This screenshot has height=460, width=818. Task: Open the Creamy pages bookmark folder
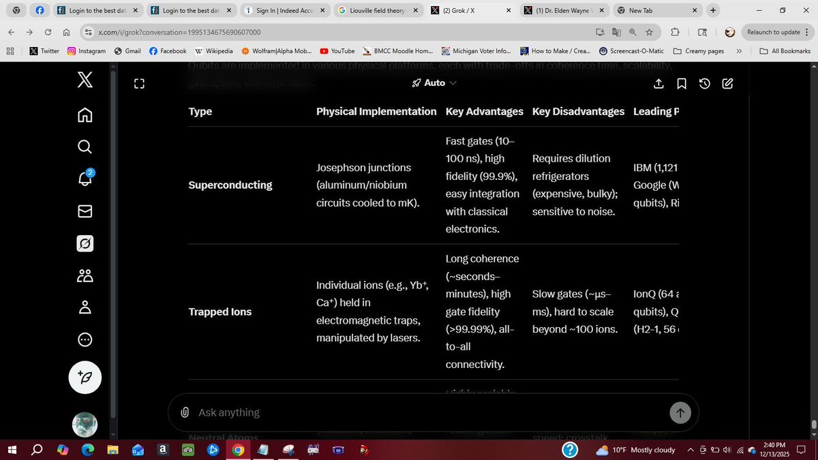click(699, 51)
